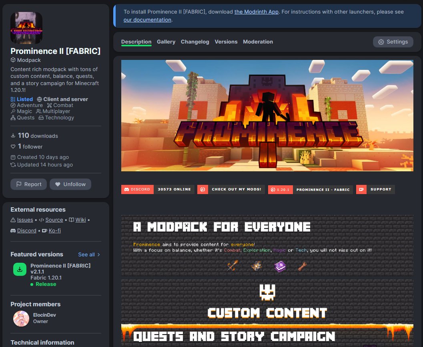
Task: Click the Unfollow button
Action: coord(70,184)
